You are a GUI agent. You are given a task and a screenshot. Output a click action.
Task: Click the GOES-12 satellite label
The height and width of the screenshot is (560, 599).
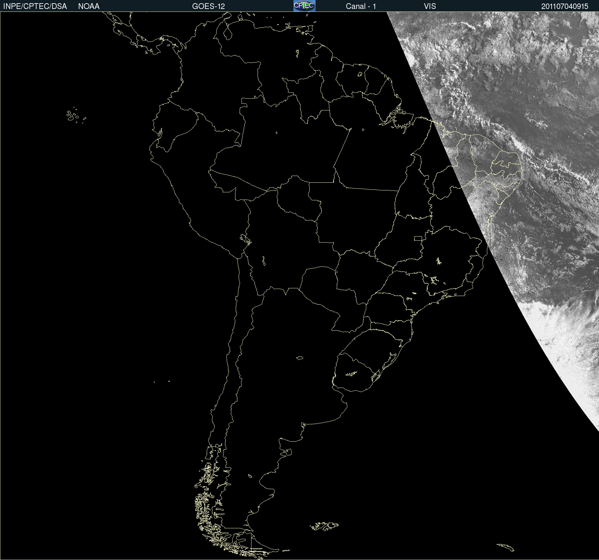click(209, 6)
